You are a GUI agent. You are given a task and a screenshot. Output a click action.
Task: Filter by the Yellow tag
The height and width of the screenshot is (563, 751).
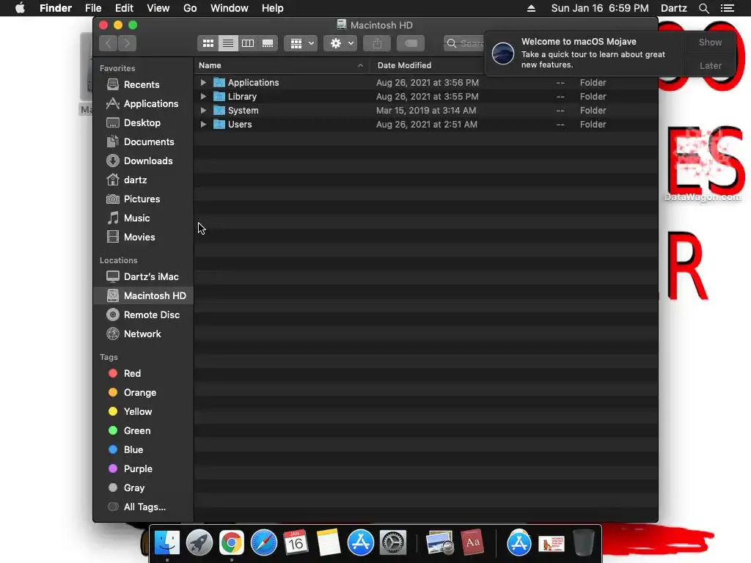[143, 412]
